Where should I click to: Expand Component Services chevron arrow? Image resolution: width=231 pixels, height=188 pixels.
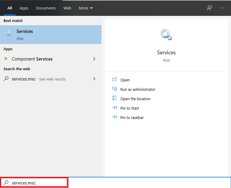pyautogui.click(x=94, y=59)
